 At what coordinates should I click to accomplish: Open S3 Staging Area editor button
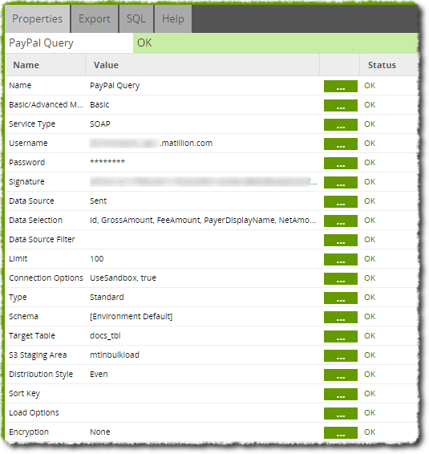(x=341, y=356)
